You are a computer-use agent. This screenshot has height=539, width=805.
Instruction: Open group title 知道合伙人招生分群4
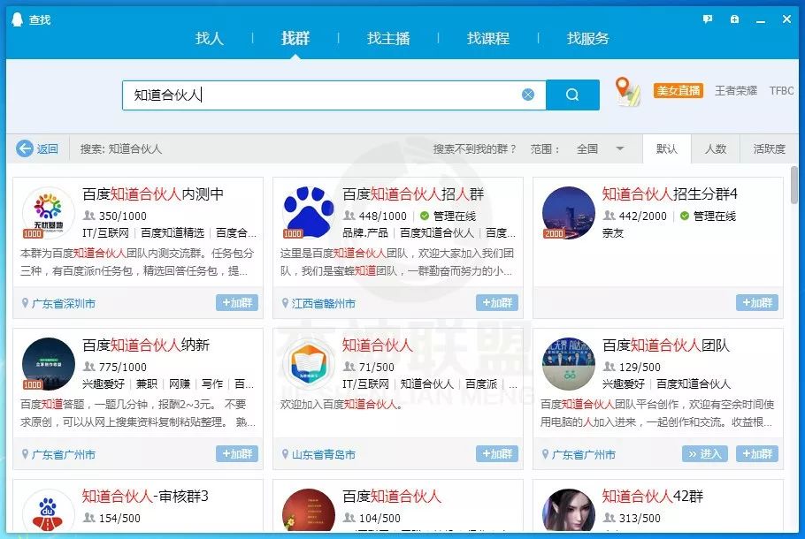pos(670,194)
